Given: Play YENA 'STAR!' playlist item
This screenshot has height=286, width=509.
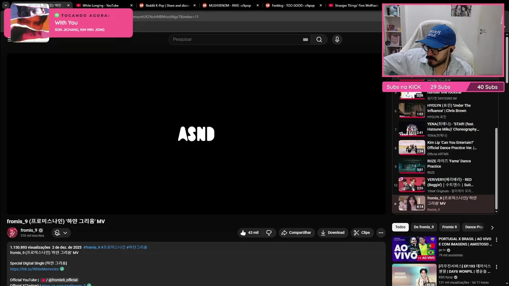Looking at the screenshot, I should click(x=443, y=129).
